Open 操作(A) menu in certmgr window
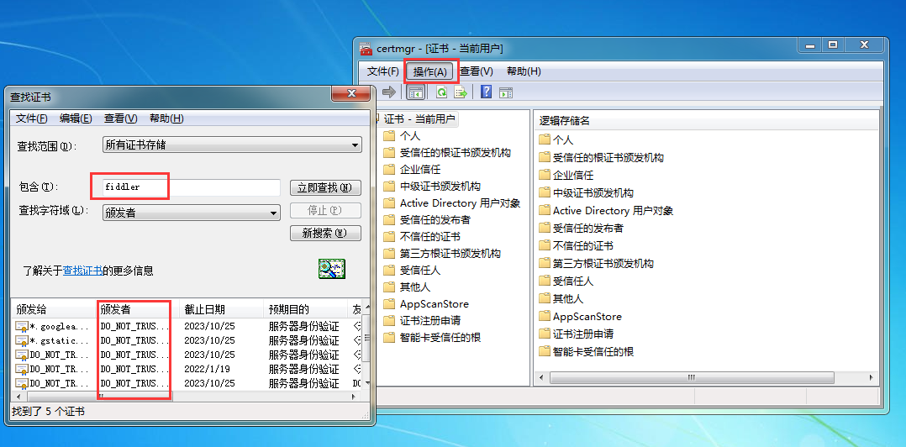Viewport: 906px width, 447px height. click(430, 71)
